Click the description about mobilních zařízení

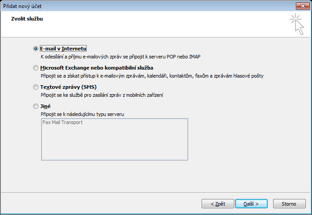coord(102,95)
